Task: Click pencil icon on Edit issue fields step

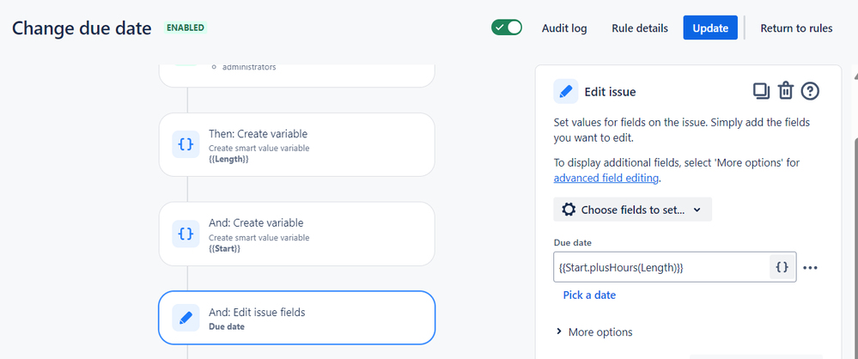Action: 186,318
